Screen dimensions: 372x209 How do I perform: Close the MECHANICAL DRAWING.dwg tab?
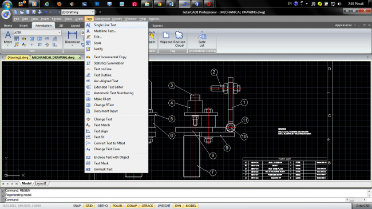[x=80, y=58]
